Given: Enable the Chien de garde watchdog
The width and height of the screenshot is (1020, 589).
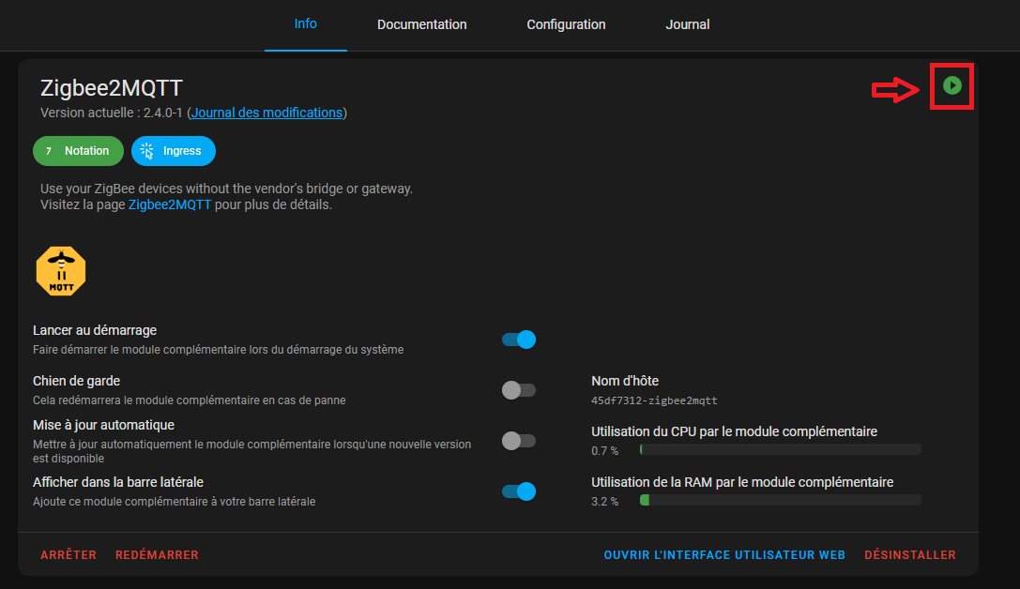Looking at the screenshot, I should (x=519, y=390).
